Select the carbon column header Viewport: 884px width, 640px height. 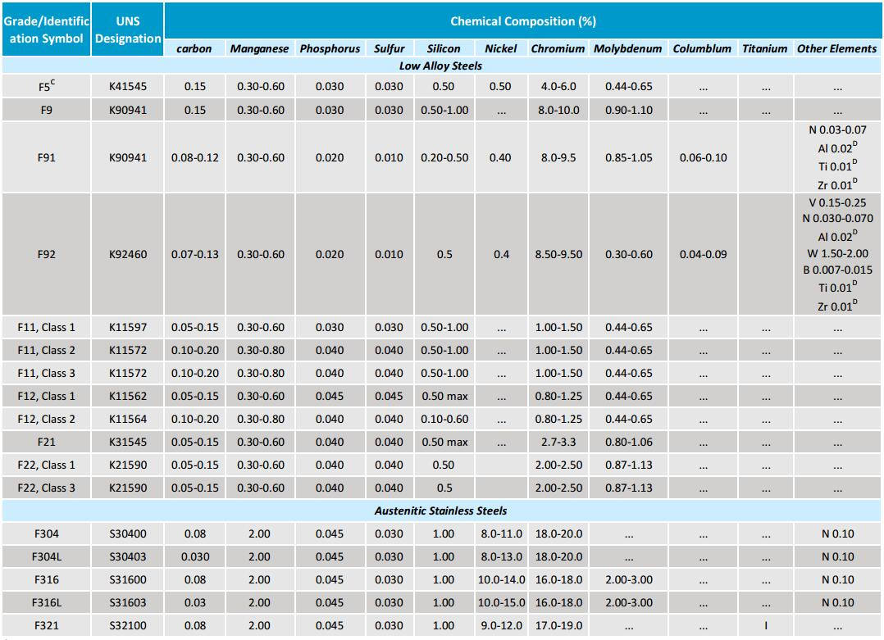[x=194, y=48]
